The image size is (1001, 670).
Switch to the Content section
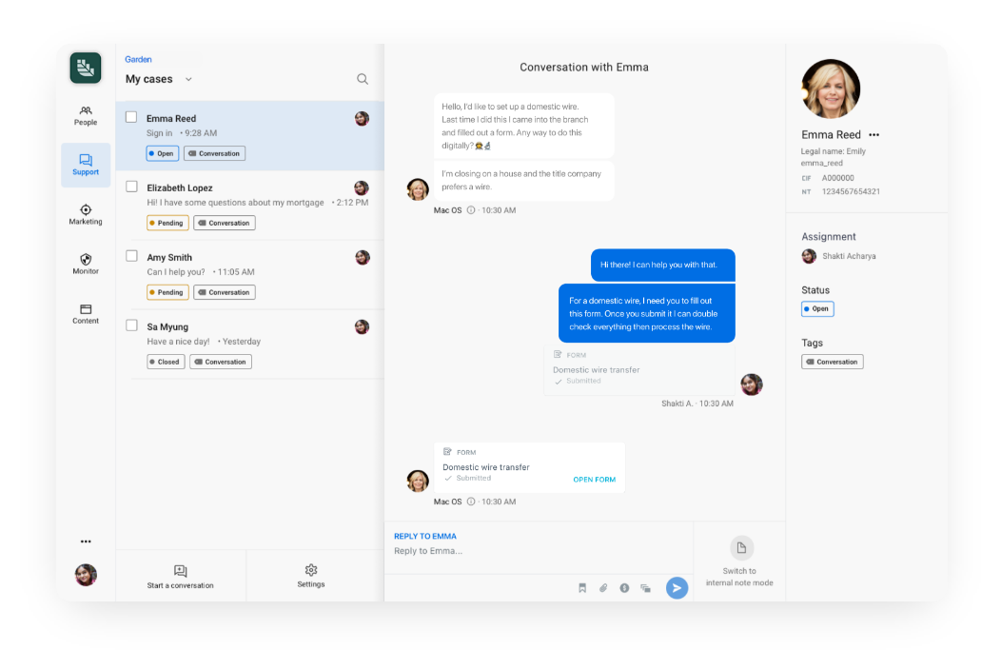tap(86, 313)
